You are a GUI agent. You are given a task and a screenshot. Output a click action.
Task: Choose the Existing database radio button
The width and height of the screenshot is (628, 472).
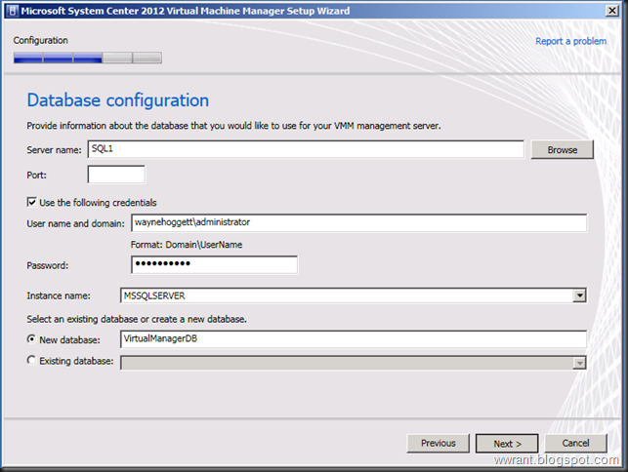coord(31,360)
